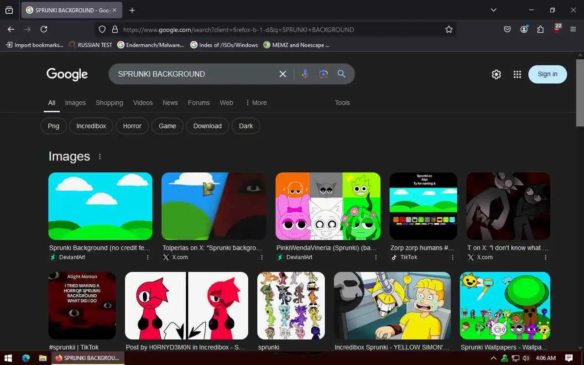
Task: Open the Extensions puzzle icon
Action: tap(540, 29)
